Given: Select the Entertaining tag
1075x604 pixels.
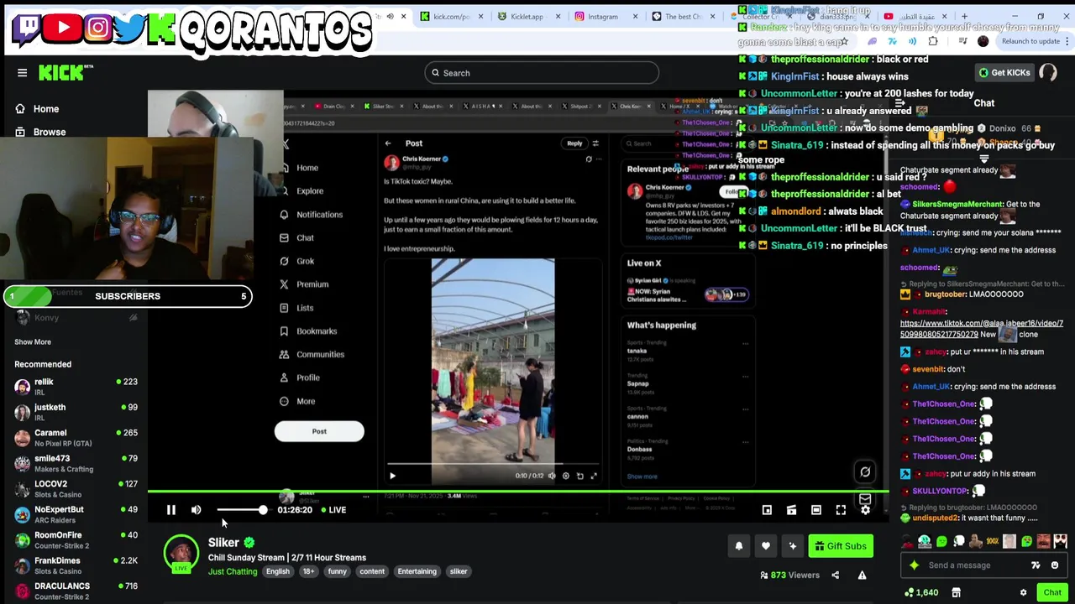Looking at the screenshot, I should point(417,571).
